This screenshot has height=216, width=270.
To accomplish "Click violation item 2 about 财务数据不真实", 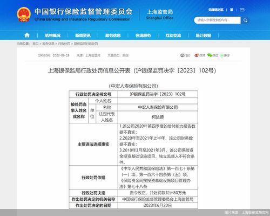I will pyautogui.click(x=156, y=141).
